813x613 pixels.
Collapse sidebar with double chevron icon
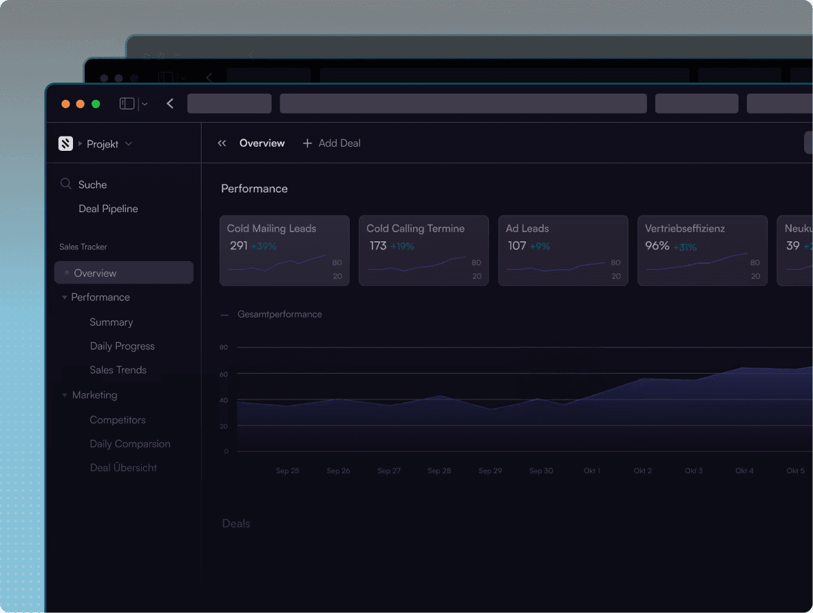pos(222,143)
